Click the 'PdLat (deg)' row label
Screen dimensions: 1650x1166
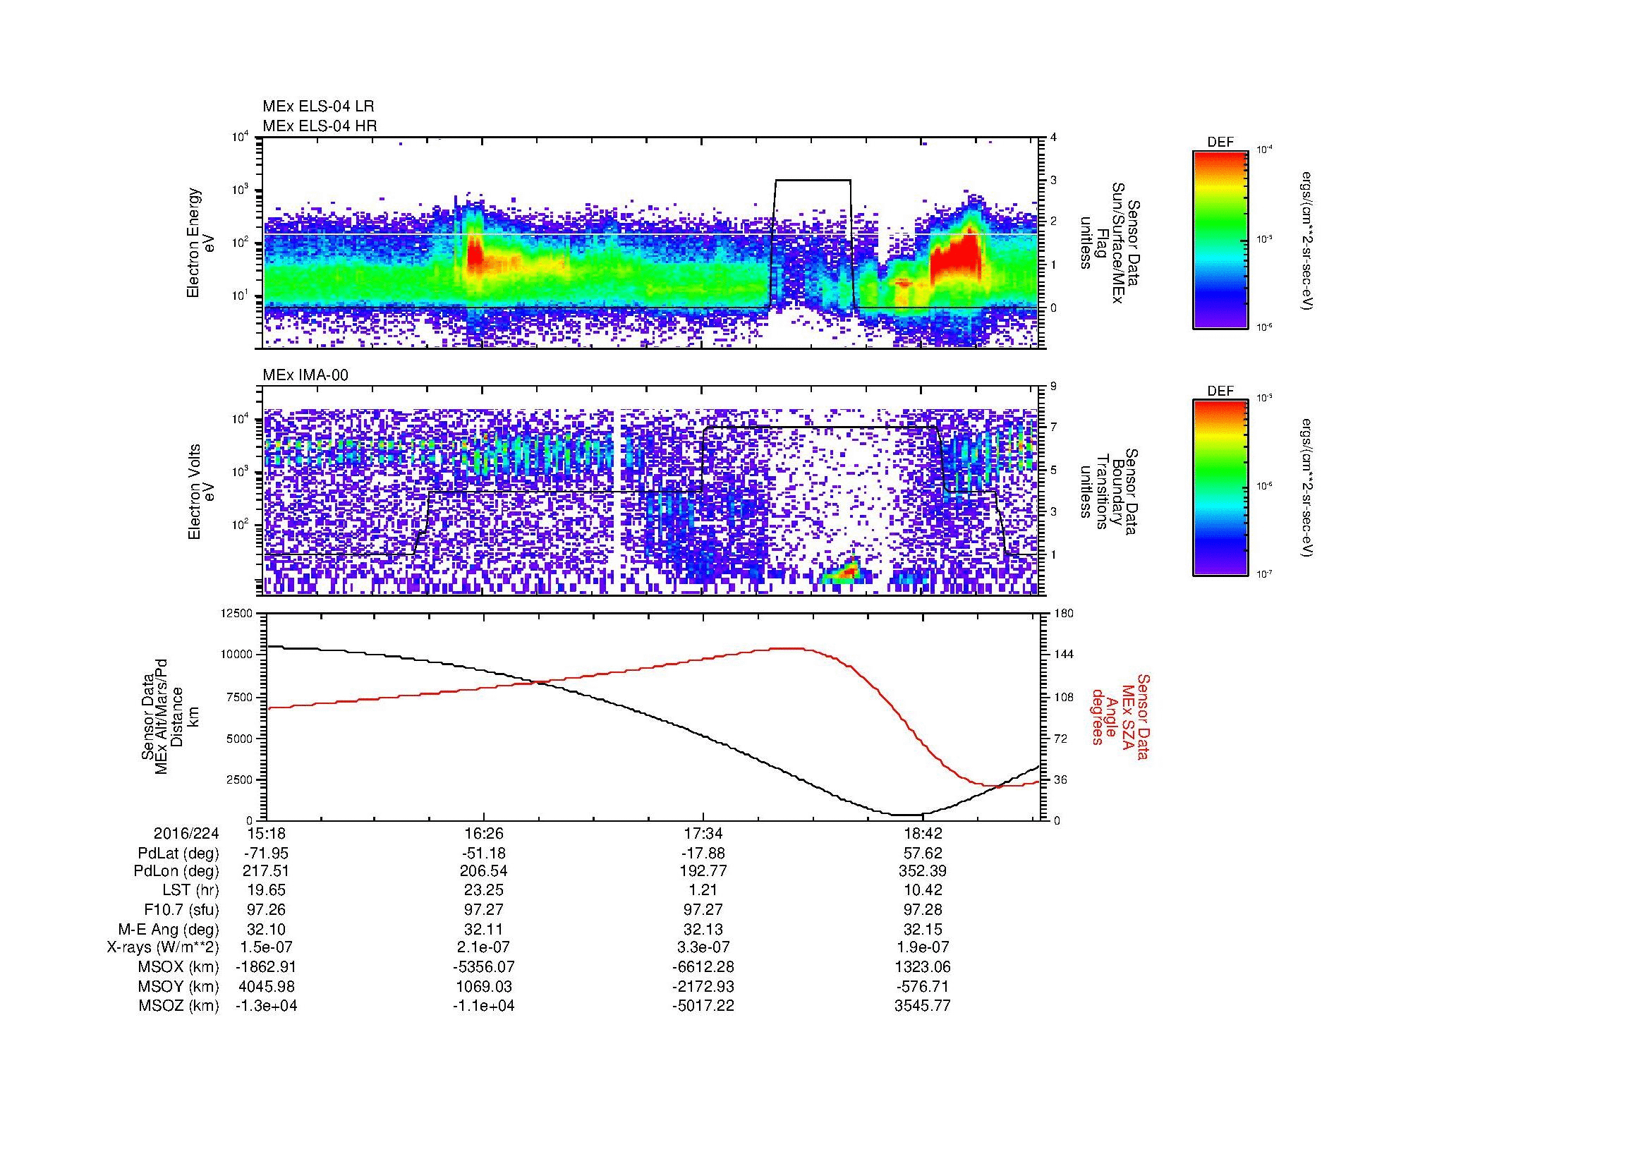click(178, 854)
